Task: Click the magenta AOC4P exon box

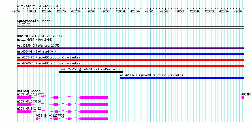Action: click(x=243, y=98)
